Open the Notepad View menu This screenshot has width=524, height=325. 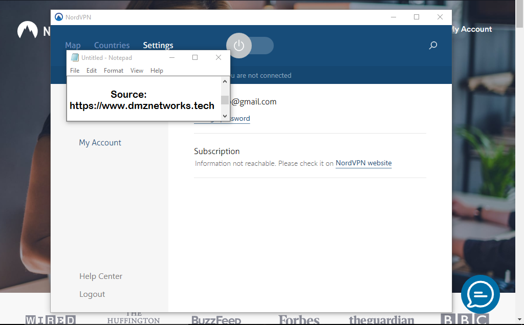coord(137,71)
